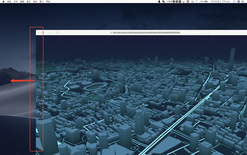This screenshot has height=155, width=247.
Task: Go back in Safari window
Action: pyautogui.click(x=48, y=33)
